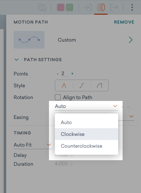Open the Auto Fit timing dropdown
The image size is (141, 193).
(x=33, y=145)
